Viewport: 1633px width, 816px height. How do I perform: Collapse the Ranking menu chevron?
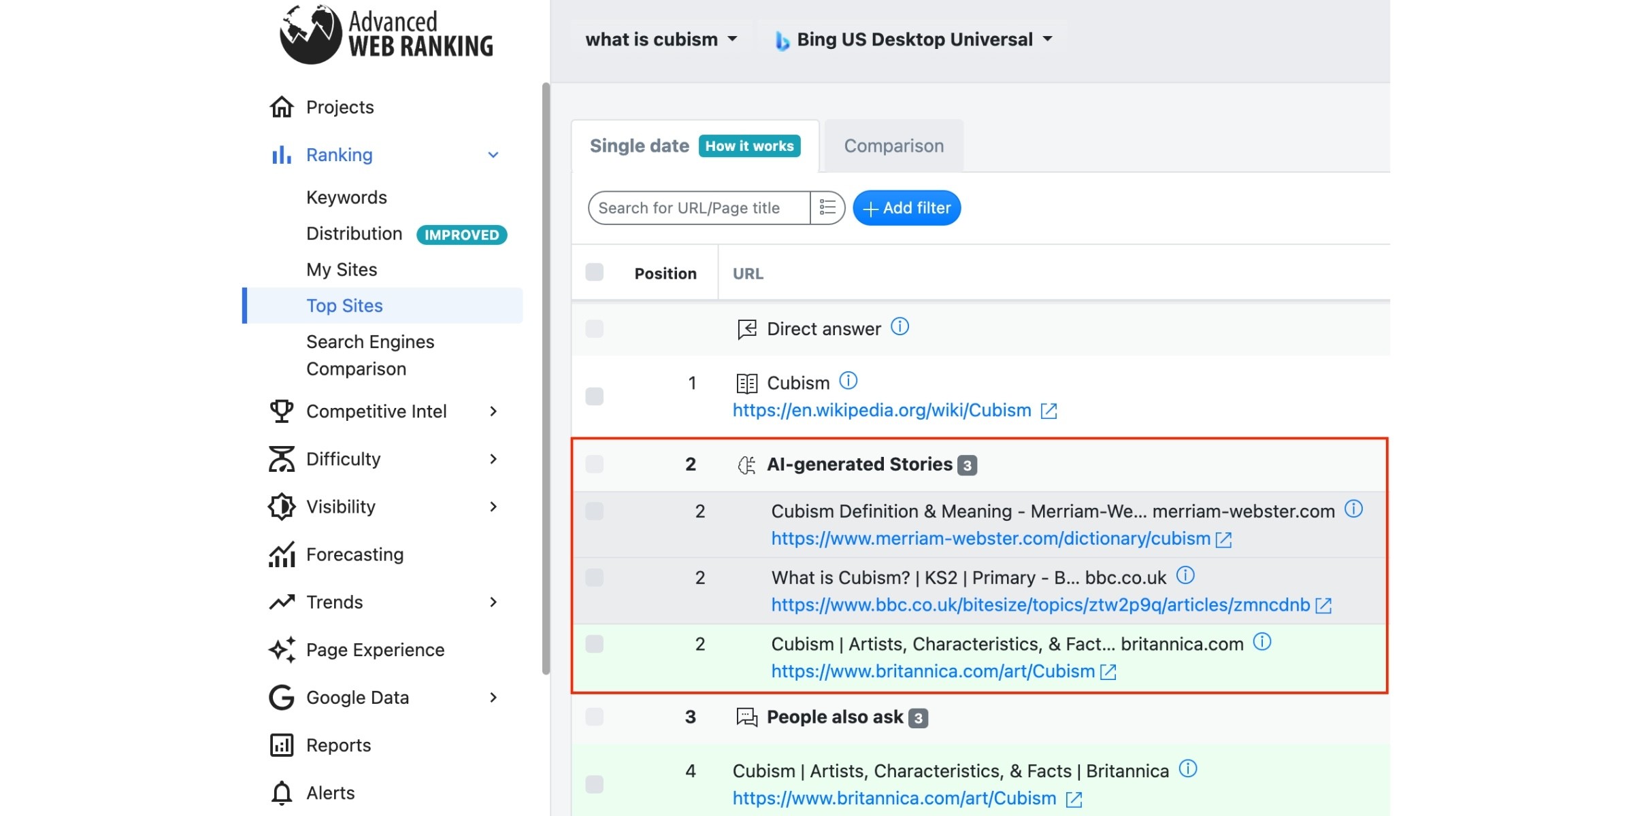click(493, 155)
